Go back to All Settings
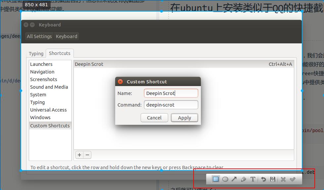 [39, 36]
